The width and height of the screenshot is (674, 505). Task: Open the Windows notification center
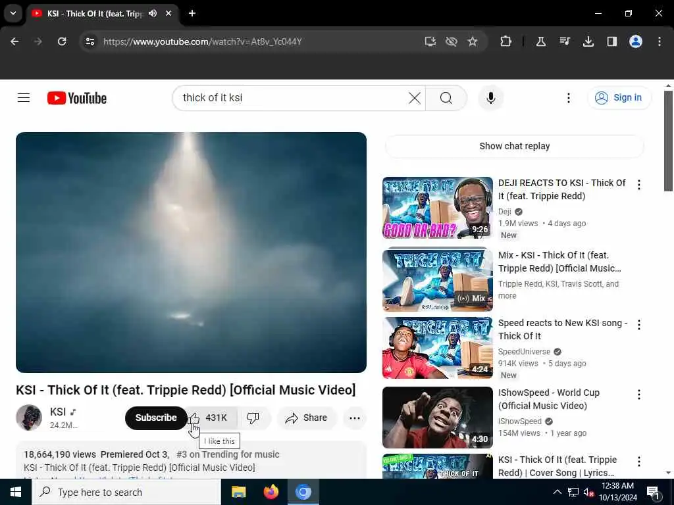coord(653,493)
